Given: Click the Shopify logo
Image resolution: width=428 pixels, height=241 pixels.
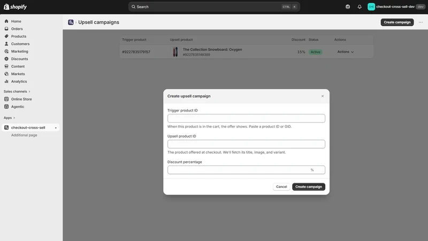Looking at the screenshot, I should (16, 7).
